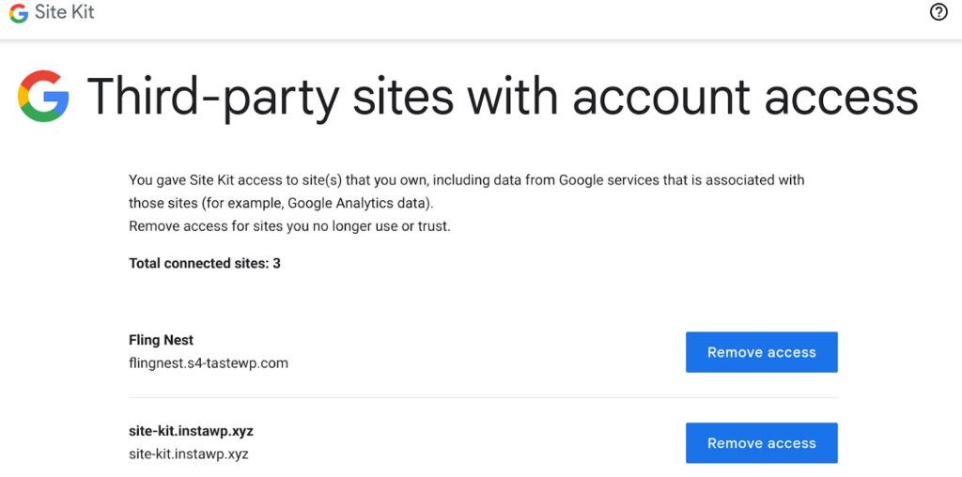
Task: Click the number 3 in connected sites
Action: click(277, 264)
